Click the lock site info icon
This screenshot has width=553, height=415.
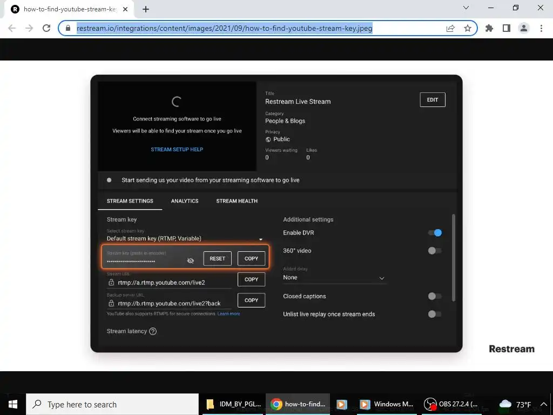68,28
